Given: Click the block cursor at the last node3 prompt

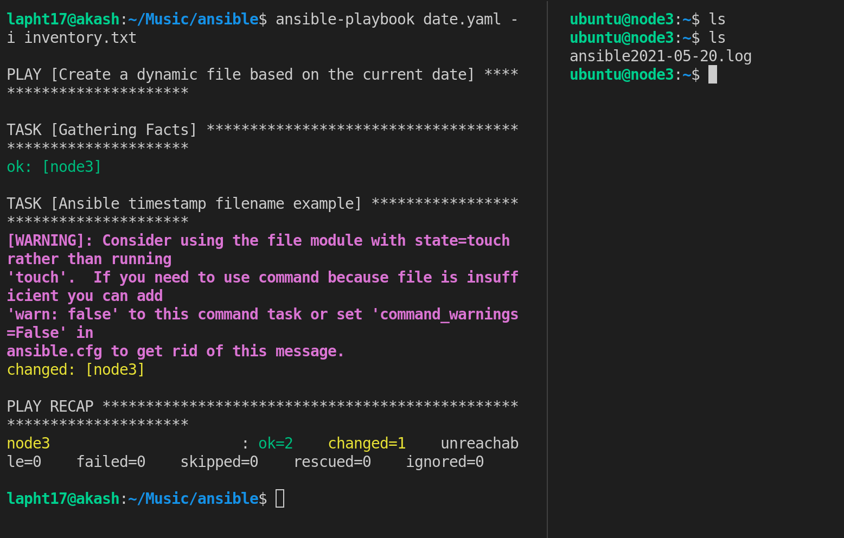Looking at the screenshot, I should click(x=713, y=74).
